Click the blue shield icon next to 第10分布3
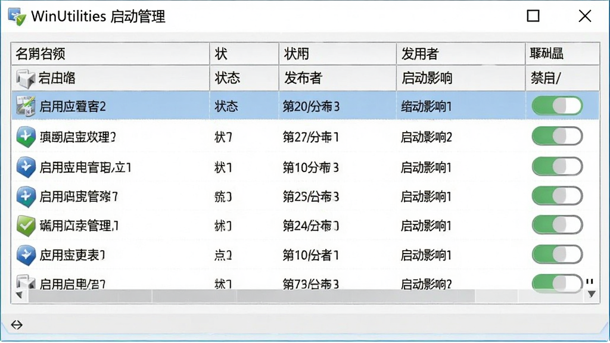The height and width of the screenshot is (343, 610). 26,167
